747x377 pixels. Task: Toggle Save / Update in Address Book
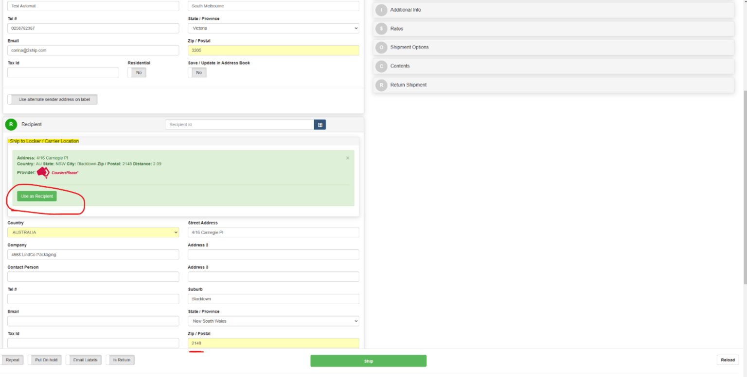coord(198,72)
